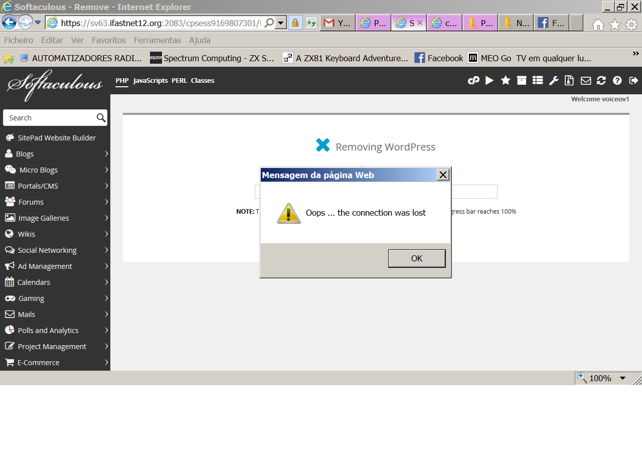Viewport: 642px width, 475px height.
Task: Switch to the Facebook browser tab
Action: tap(551, 23)
